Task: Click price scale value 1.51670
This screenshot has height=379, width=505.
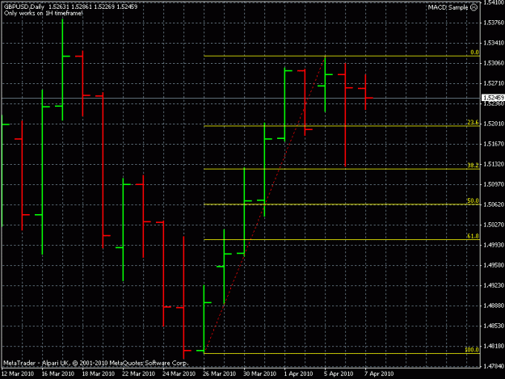Action: tap(494, 144)
